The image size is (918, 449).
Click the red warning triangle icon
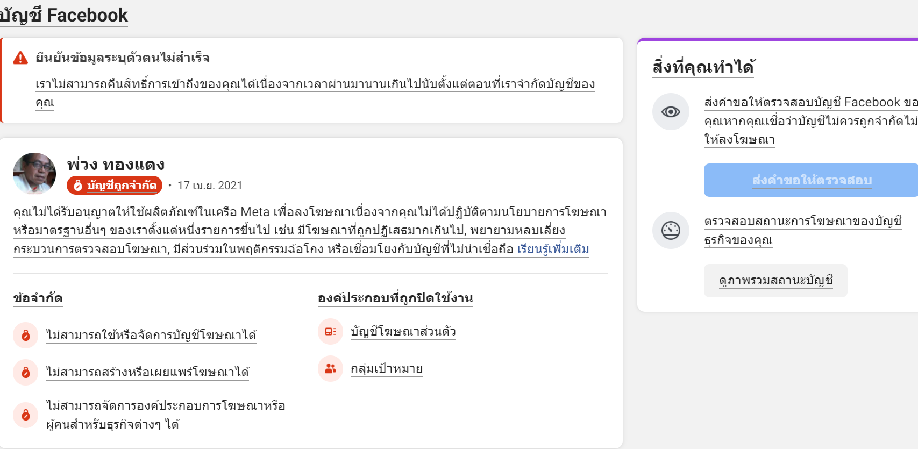20,58
